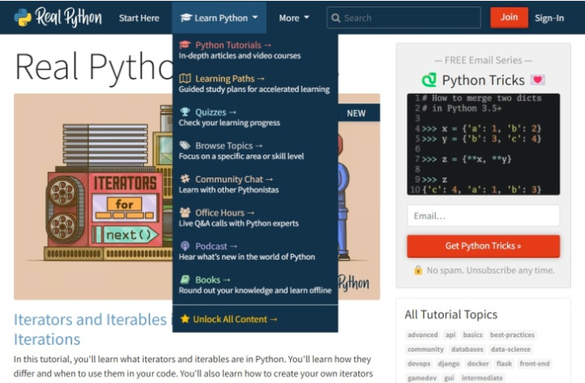Select the gui topic tag
This screenshot has width=585, height=383.
(x=449, y=378)
